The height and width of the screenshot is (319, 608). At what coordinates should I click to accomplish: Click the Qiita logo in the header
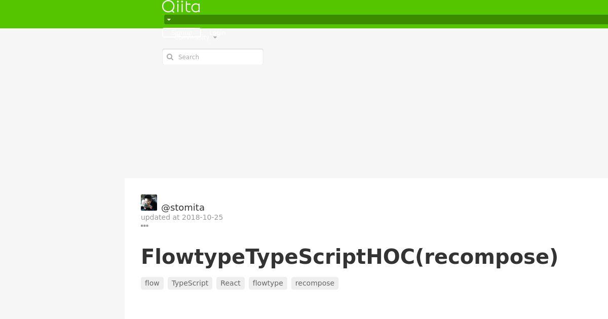pos(181,7)
